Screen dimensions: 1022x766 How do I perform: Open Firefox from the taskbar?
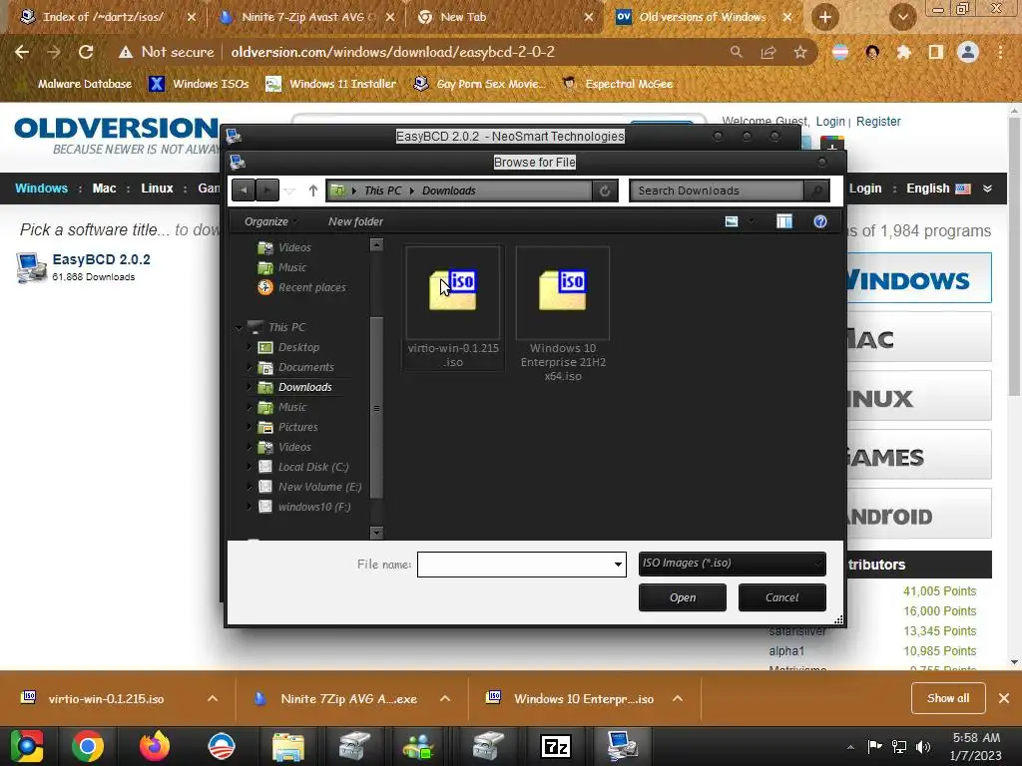(x=155, y=746)
